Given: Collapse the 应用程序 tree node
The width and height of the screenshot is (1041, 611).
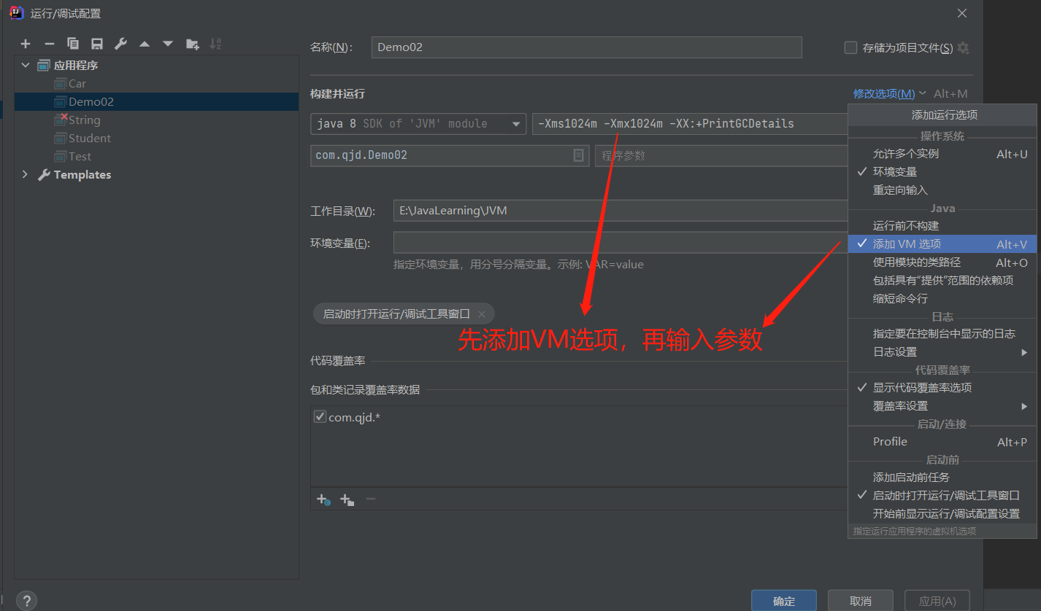Looking at the screenshot, I should (x=26, y=65).
